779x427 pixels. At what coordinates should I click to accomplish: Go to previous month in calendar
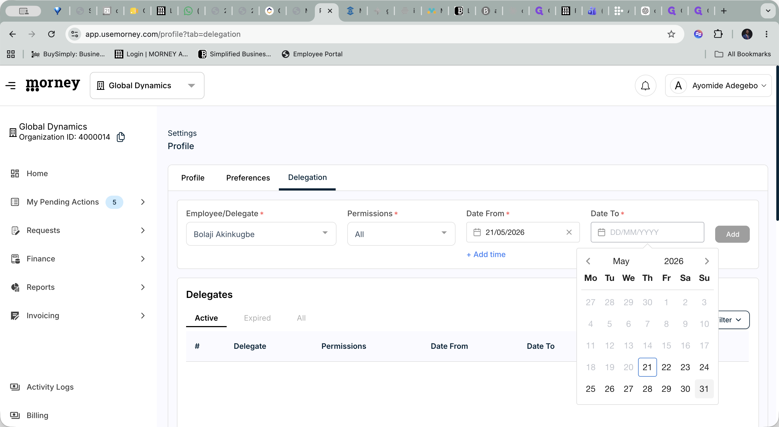point(588,261)
